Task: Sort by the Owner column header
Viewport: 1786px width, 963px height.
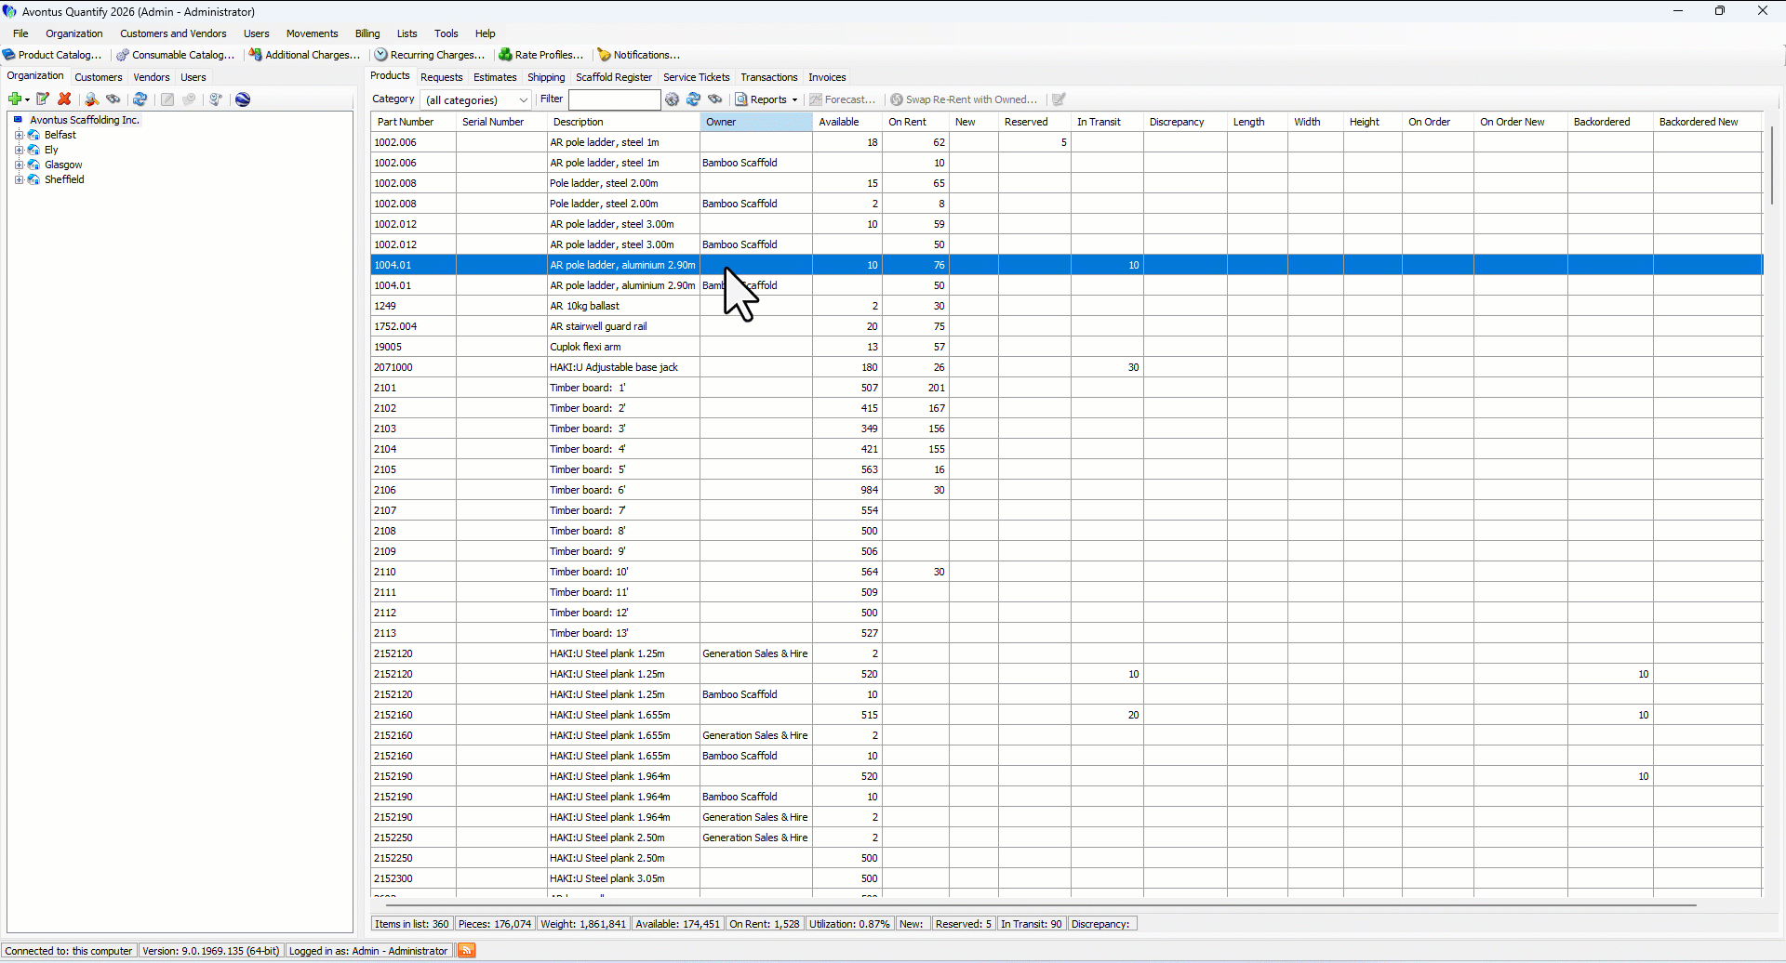Action: 756,122
